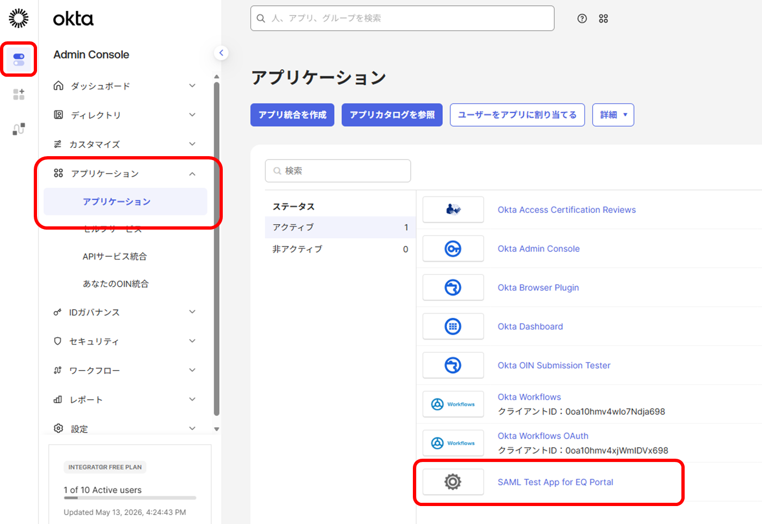Collapse the side navigation with the arrow button
Screen dimensions: 762x524
(x=221, y=53)
